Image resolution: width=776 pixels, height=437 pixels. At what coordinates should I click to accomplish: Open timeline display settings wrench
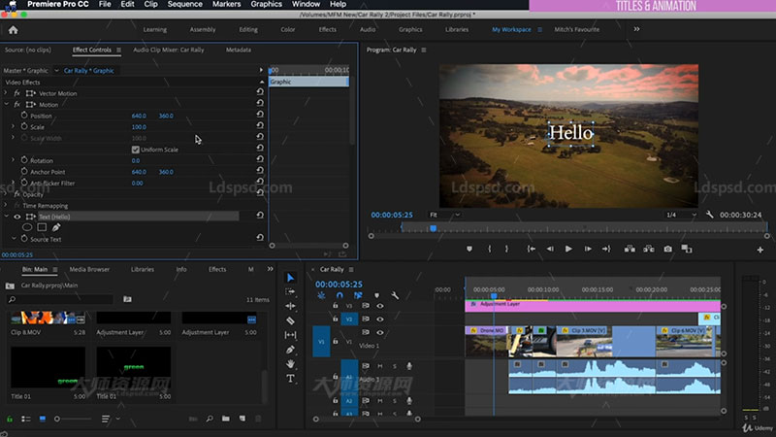click(395, 295)
